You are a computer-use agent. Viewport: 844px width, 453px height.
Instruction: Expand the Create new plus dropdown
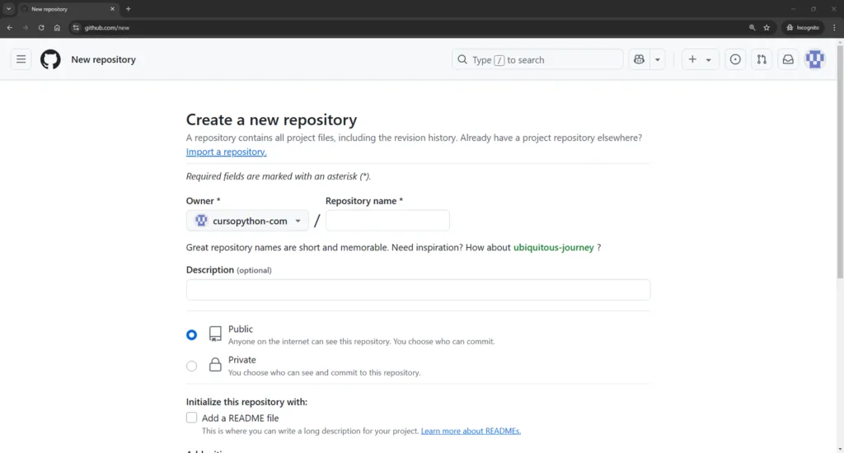coord(700,59)
